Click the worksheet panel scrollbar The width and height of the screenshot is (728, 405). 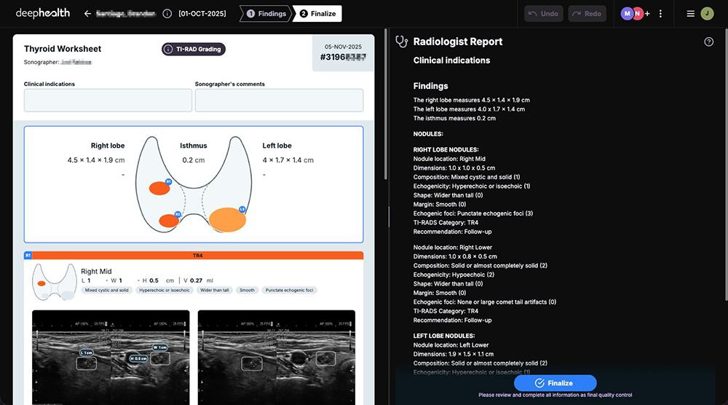point(385,104)
